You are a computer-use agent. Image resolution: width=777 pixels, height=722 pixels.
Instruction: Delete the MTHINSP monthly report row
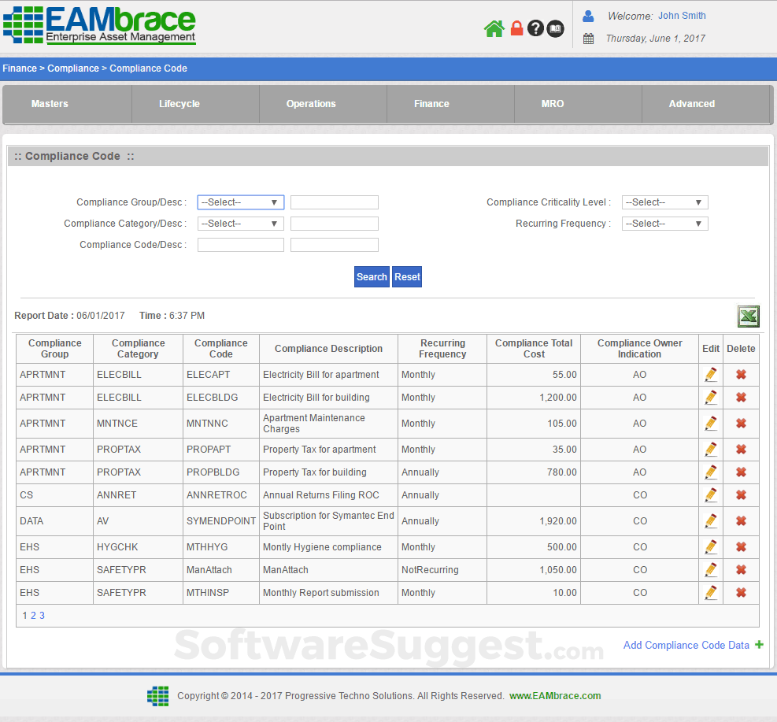click(741, 592)
